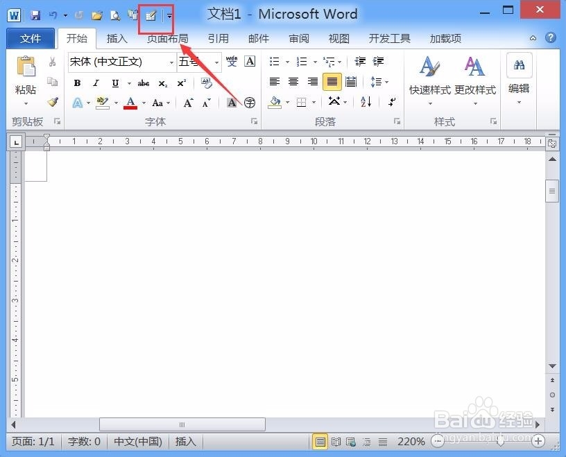Open Word Help question mark
The image size is (566, 457).
(551, 37)
